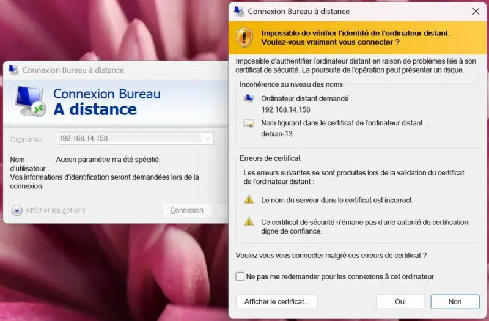
Task: Click the Erreurs de certificat group label
Action: click(x=270, y=158)
